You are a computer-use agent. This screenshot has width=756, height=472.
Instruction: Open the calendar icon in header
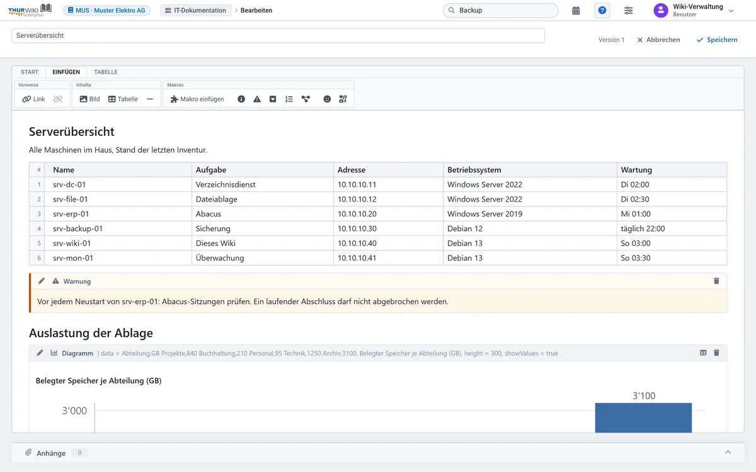[576, 10]
